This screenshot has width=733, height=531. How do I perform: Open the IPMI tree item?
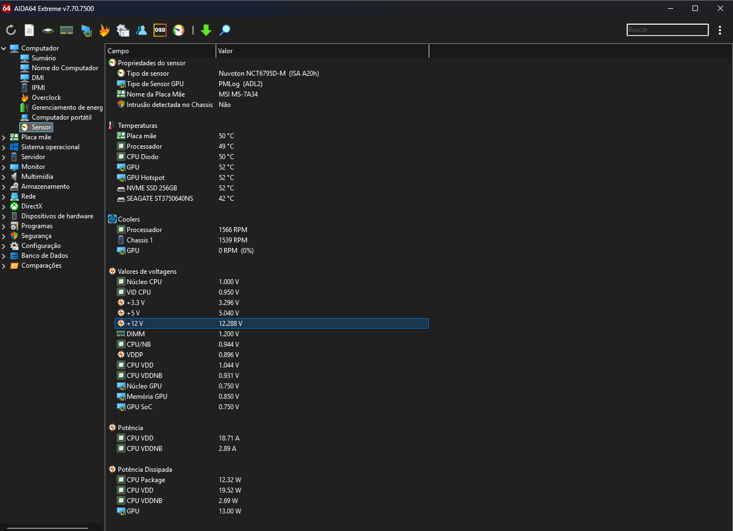click(38, 88)
